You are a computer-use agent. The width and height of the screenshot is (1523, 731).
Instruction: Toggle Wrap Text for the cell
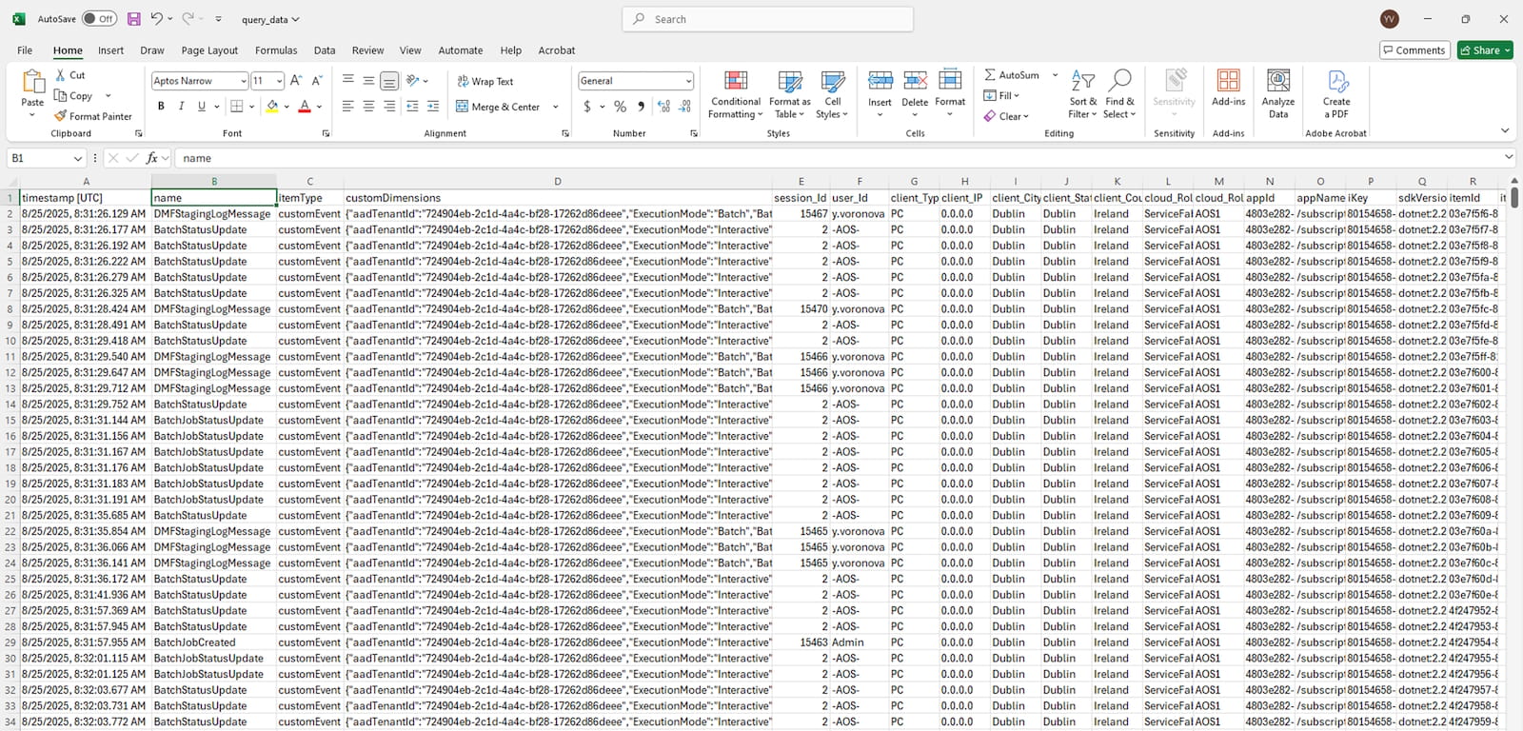click(x=485, y=82)
